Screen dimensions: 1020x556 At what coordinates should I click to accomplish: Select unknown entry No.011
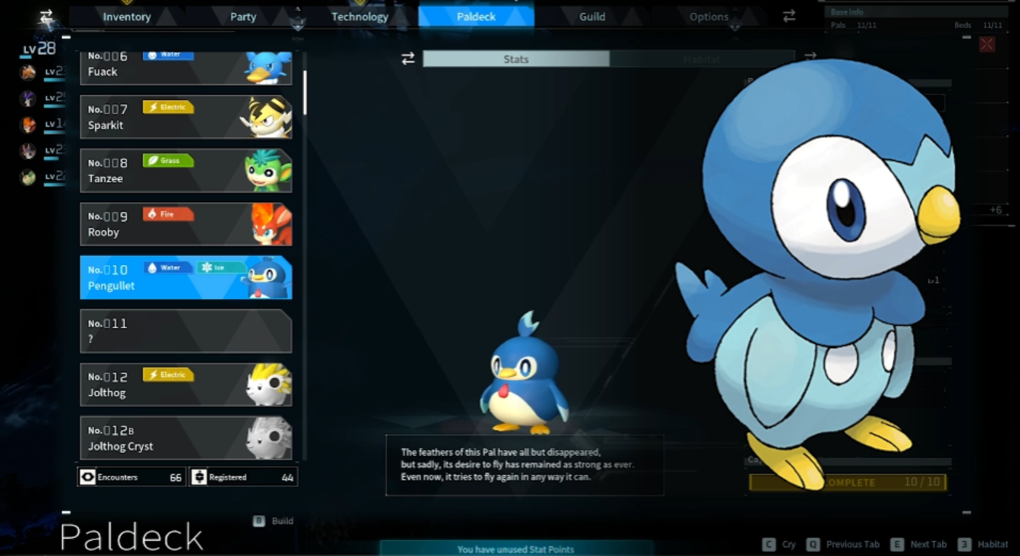186,331
